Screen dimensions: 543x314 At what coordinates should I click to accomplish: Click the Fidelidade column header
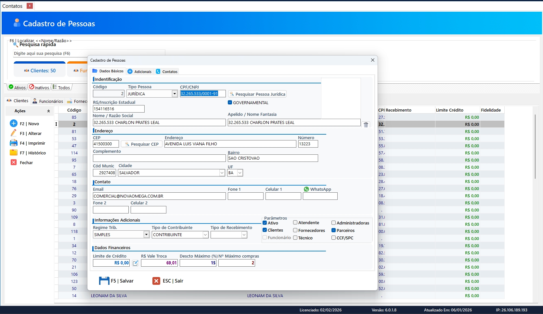point(492,110)
